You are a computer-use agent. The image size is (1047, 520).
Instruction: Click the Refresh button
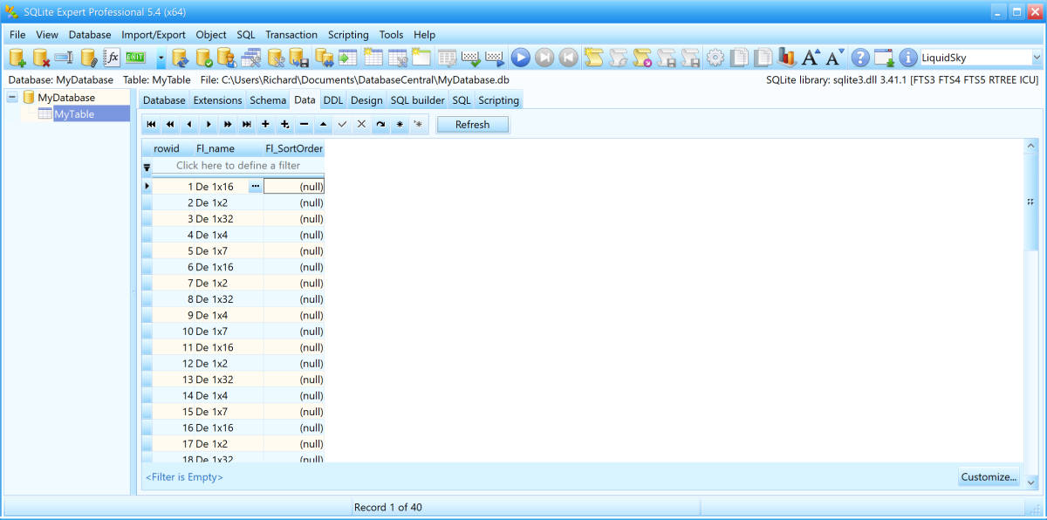[472, 125]
